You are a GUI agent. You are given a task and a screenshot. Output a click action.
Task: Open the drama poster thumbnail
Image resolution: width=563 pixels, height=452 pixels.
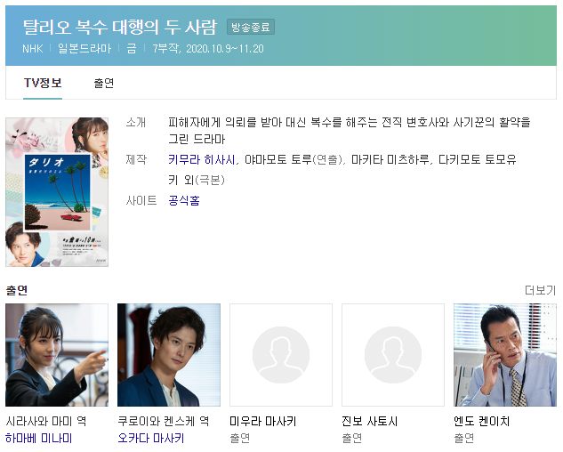pyautogui.click(x=57, y=192)
